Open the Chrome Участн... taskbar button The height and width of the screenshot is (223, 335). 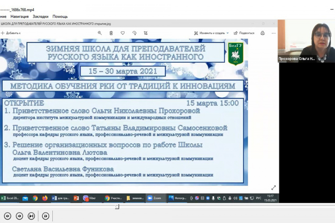pyautogui.click(x=113, y=198)
